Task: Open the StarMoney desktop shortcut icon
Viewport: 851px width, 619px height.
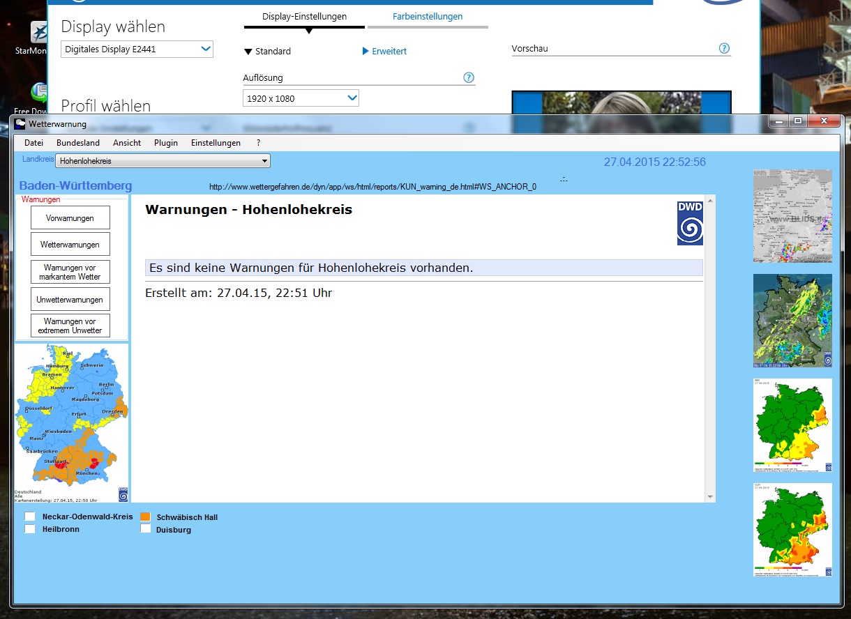Action: click(40, 33)
